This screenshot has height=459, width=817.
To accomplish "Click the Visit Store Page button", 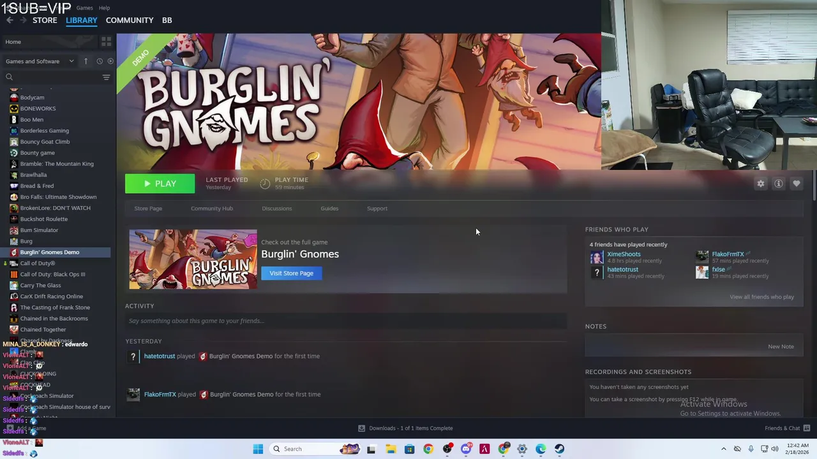I will (291, 273).
